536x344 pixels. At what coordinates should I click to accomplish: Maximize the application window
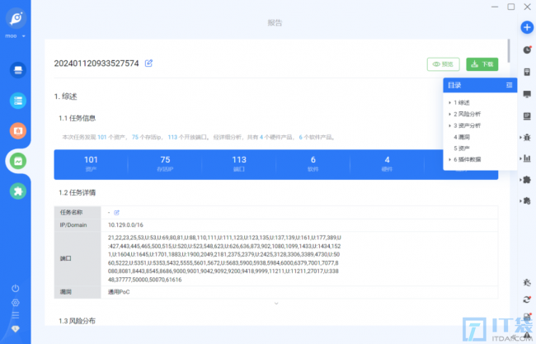pyautogui.click(x=511, y=7)
